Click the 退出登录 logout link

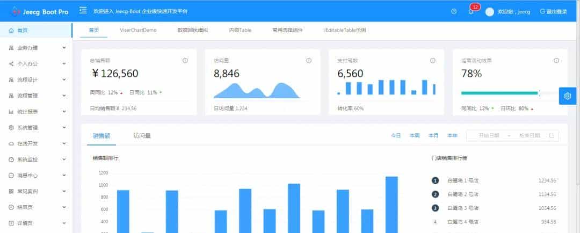click(x=553, y=11)
